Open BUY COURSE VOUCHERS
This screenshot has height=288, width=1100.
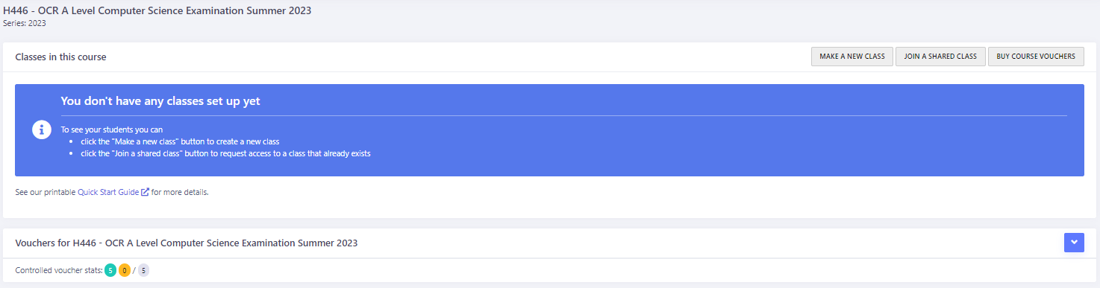tap(1036, 57)
